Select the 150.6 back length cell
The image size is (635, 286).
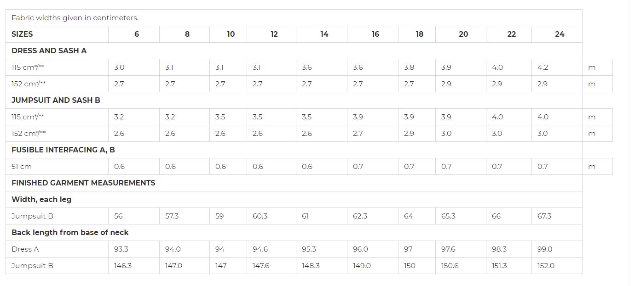[450, 266]
